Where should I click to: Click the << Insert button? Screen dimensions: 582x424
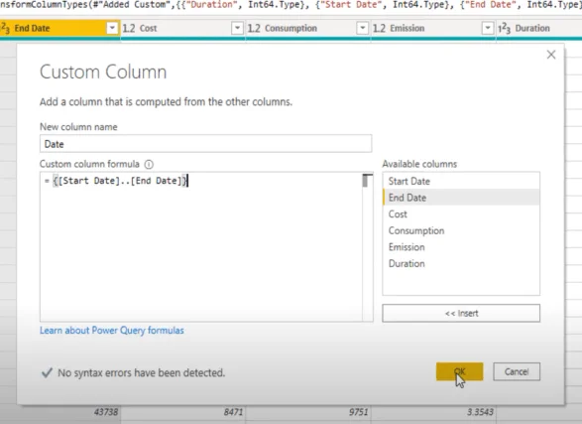click(x=461, y=313)
